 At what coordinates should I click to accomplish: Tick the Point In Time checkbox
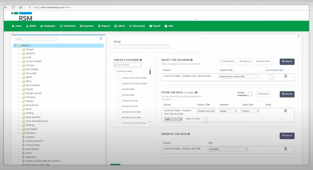click(205, 120)
